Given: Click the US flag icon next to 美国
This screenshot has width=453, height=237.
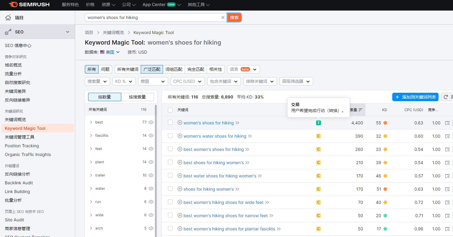Looking at the screenshot, I should pyautogui.click(x=102, y=52).
